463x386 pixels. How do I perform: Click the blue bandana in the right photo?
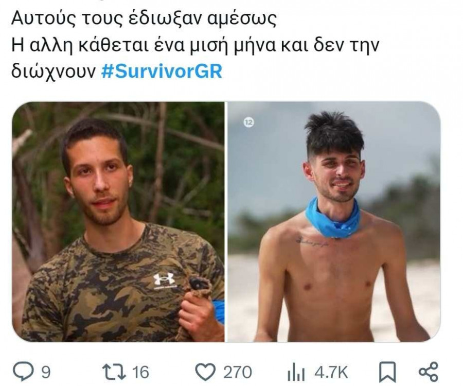[333, 219]
